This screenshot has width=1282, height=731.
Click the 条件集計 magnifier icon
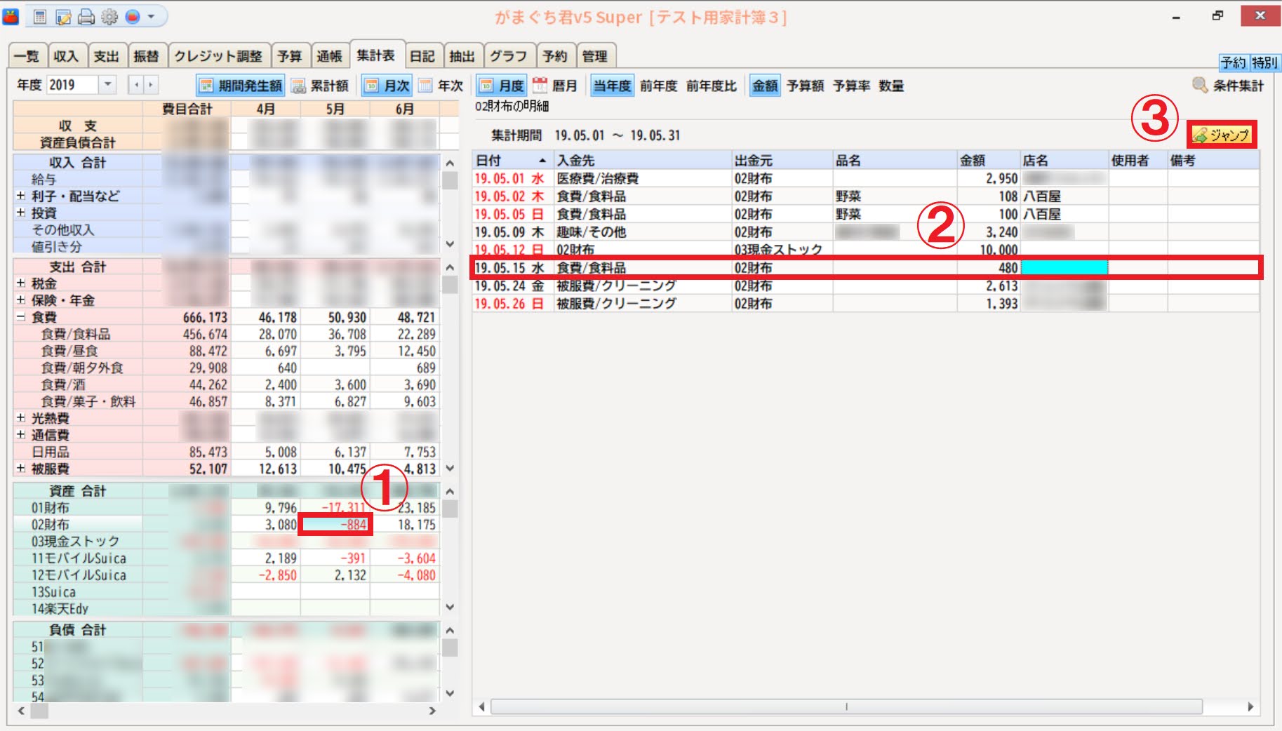click(1200, 86)
